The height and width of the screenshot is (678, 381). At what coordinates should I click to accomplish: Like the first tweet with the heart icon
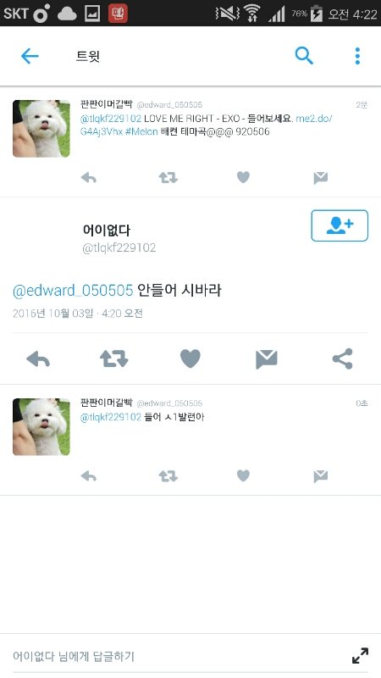point(243,177)
